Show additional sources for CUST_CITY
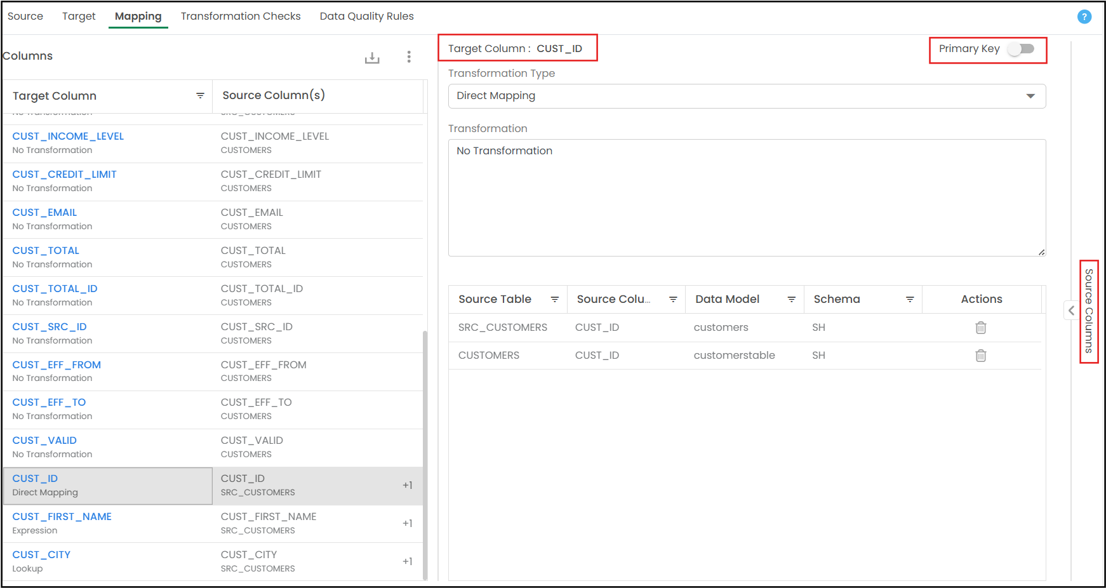The height and width of the screenshot is (588, 1106). pos(408,561)
